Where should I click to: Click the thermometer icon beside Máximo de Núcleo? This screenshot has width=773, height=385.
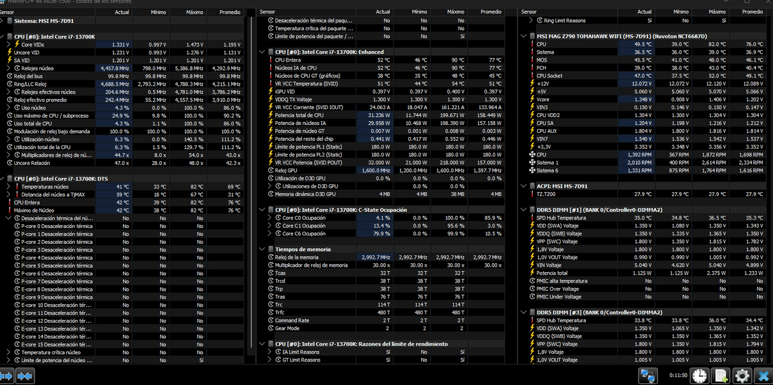9,210
